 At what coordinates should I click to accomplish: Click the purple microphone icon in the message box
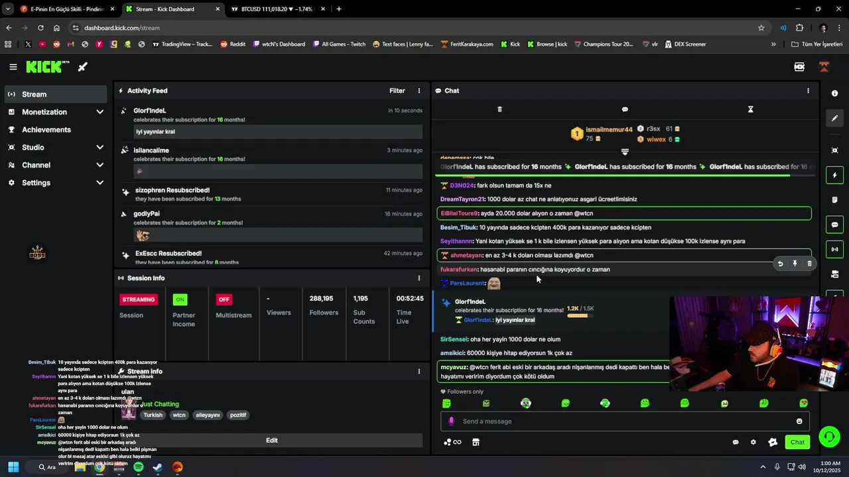pyautogui.click(x=451, y=421)
